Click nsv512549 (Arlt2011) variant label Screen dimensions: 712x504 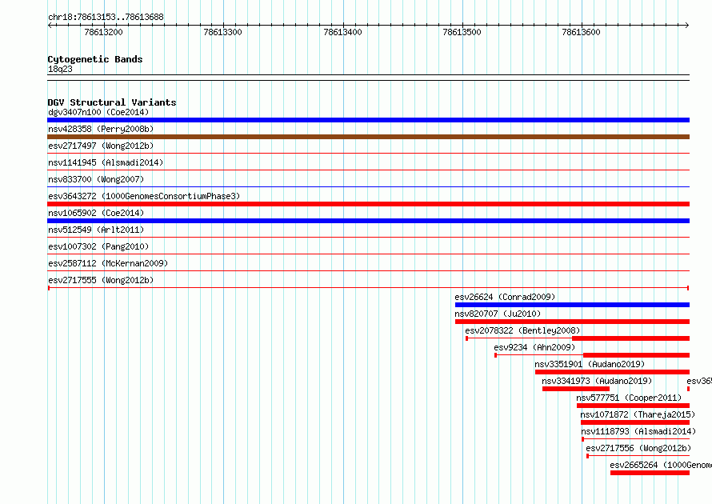point(96,230)
